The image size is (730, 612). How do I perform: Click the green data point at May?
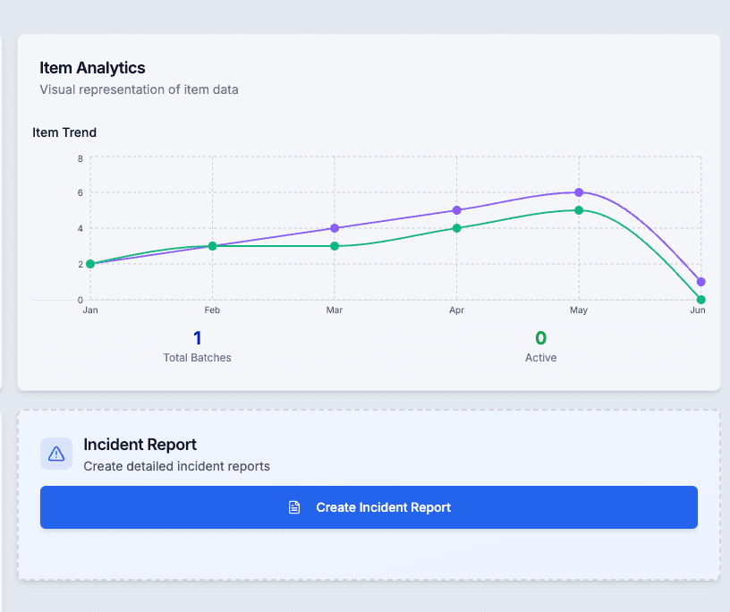[x=579, y=210]
